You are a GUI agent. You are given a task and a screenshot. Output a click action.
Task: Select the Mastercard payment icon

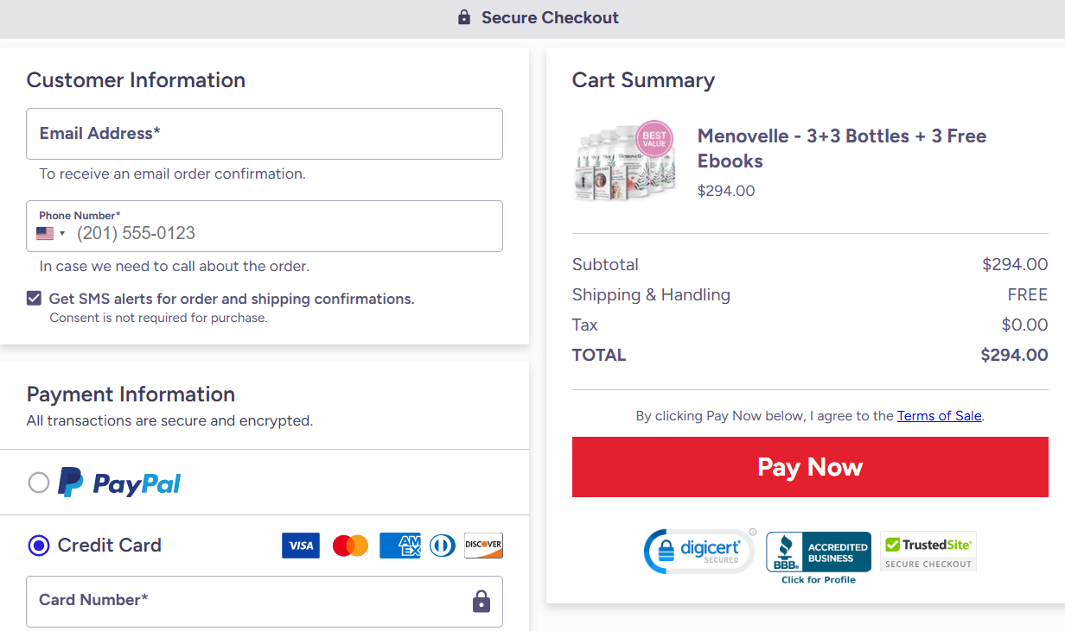click(349, 545)
